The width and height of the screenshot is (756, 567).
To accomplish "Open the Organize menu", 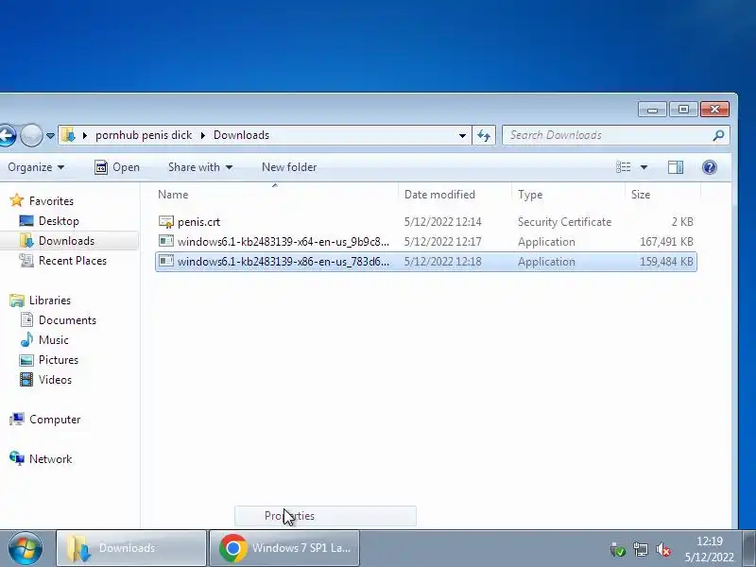I will [36, 167].
